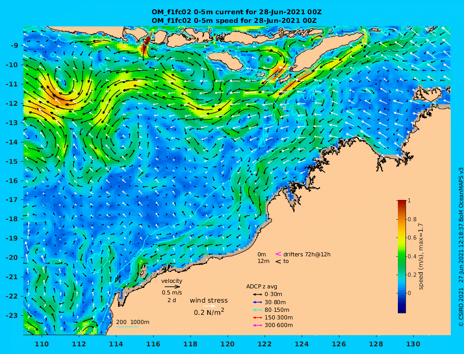Click the 'velocity' legend label
The image size is (464, 354).
pos(171,281)
